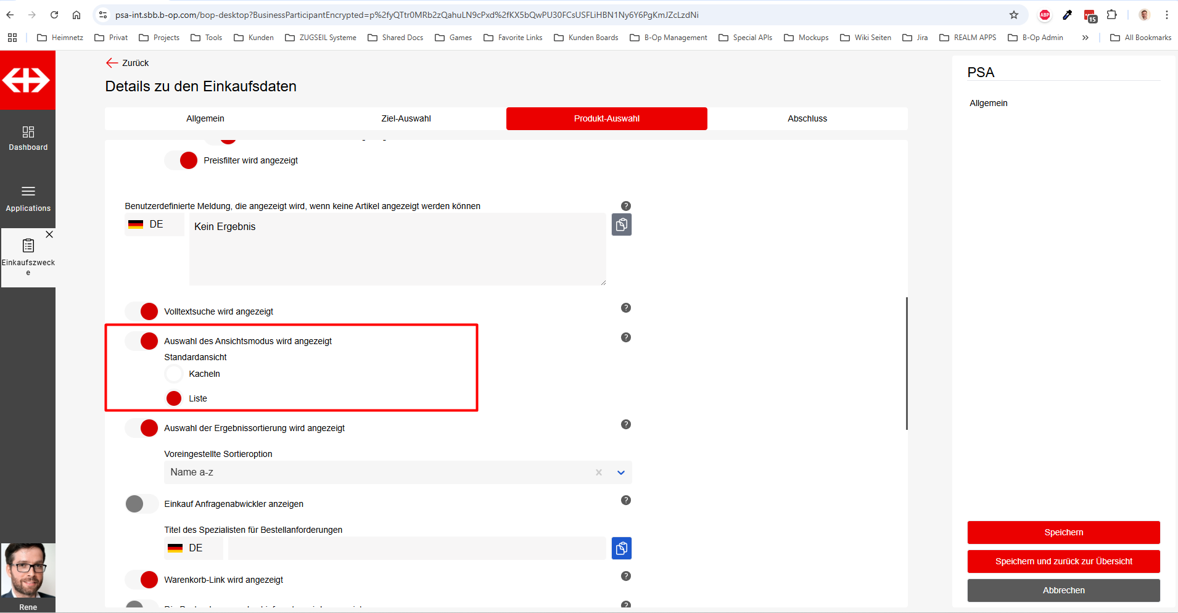Enable Einkauf Anfragenabwickler anzeigen toggle
Image resolution: width=1178 pixels, height=613 pixels.
point(142,504)
